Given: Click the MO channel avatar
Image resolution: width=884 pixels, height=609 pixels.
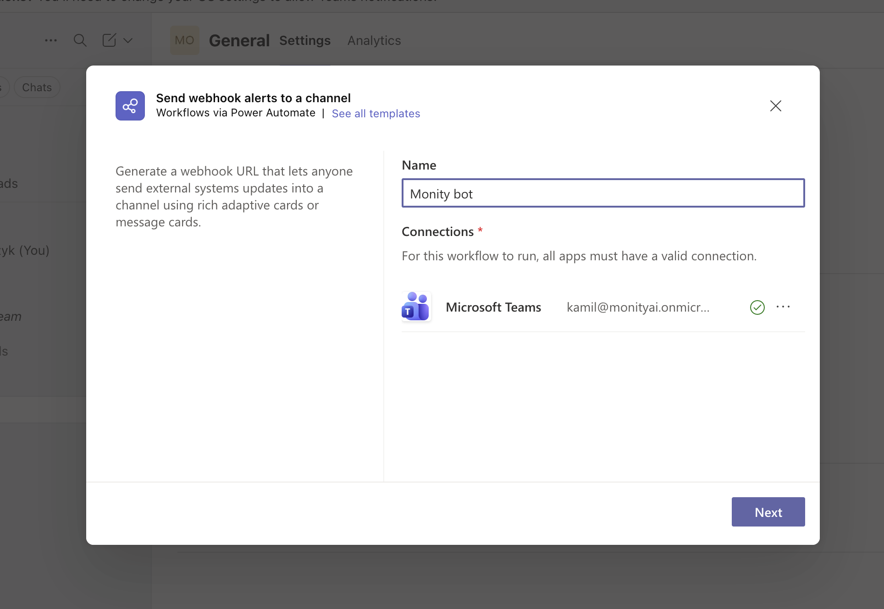Looking at the screenshot, I should (x=184, y=40).
